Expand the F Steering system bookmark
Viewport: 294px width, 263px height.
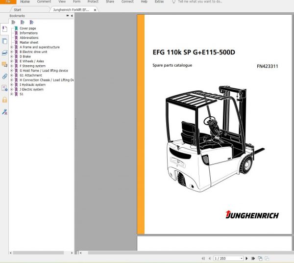pos(12,66)
